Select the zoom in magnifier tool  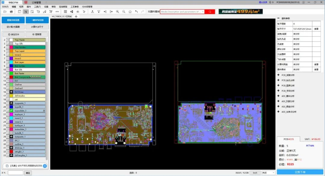point(117,12)
